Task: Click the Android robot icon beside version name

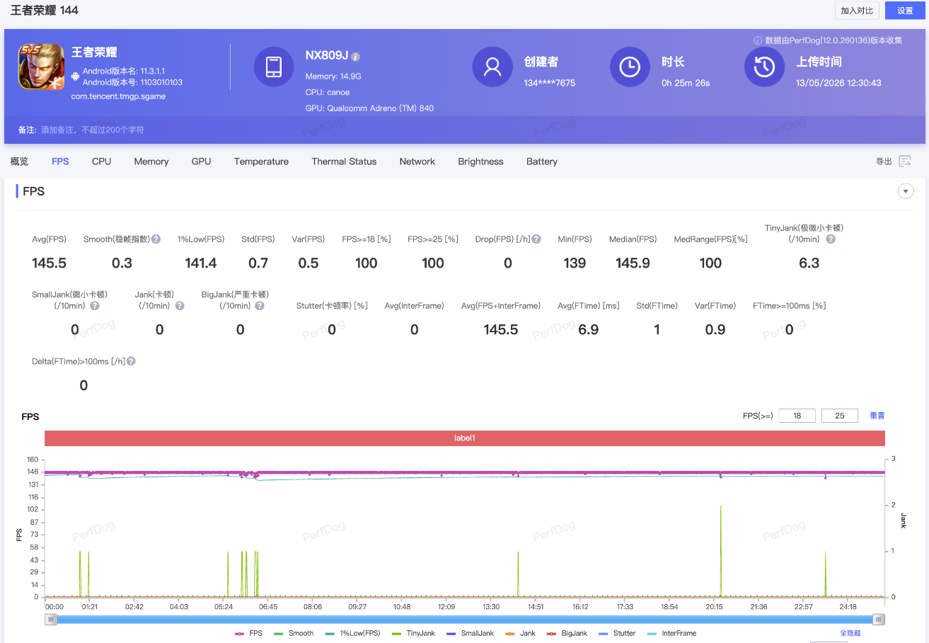Action: coord(76,76)
